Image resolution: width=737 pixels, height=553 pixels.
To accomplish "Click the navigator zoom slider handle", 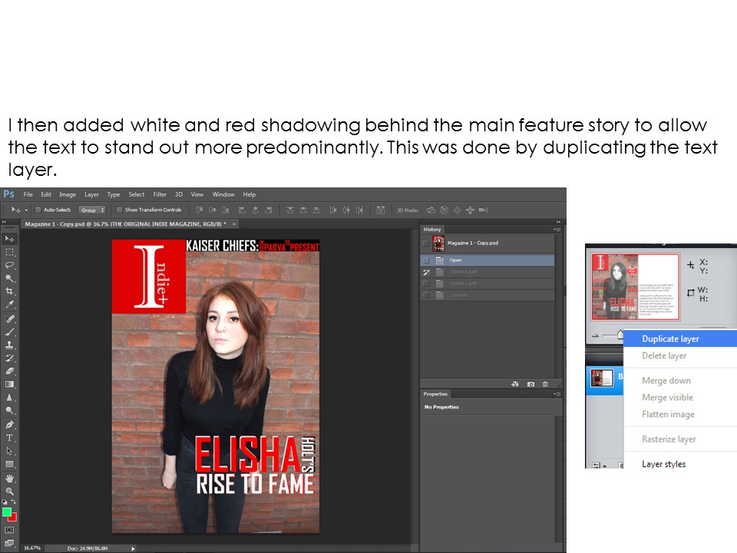I will tap(620, 334).
